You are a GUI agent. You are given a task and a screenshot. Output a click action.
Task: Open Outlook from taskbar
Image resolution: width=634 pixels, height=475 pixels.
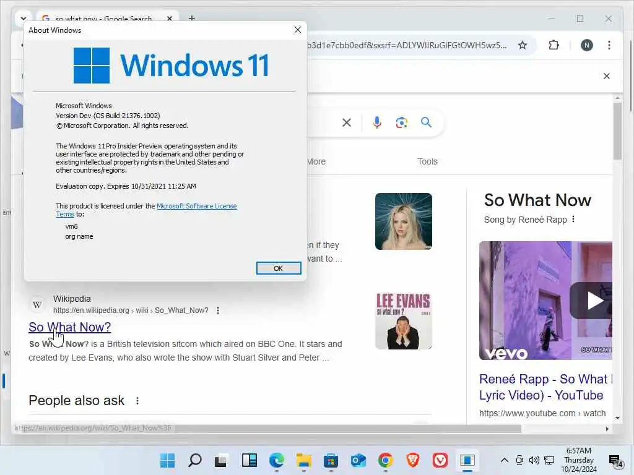[x=358, y=460]
